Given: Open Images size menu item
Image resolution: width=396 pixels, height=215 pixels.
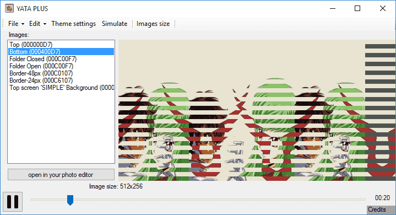Looking at the screenshot, I should point(153,24).
